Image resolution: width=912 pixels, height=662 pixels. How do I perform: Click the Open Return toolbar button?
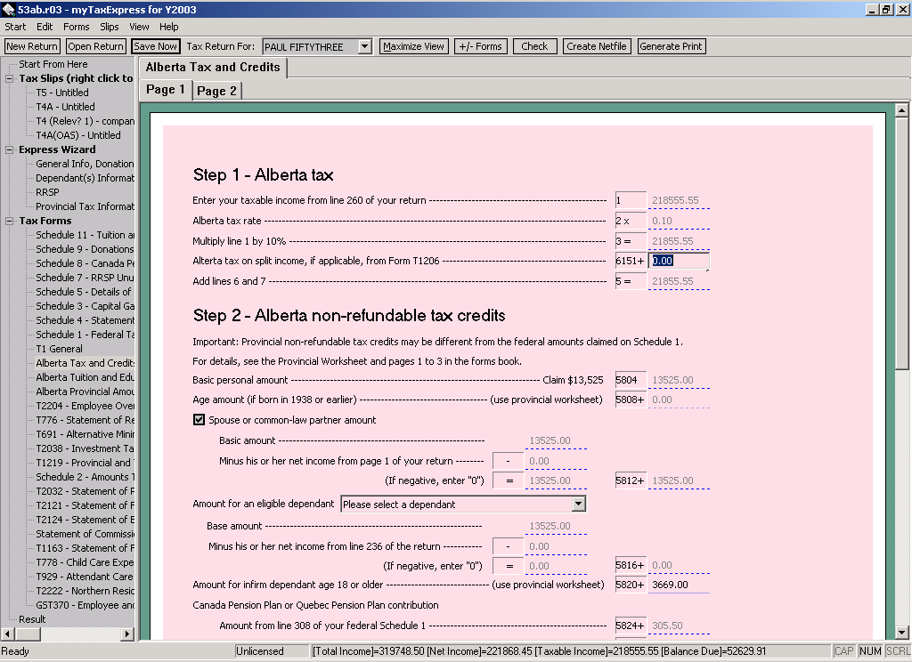point(95,46)
